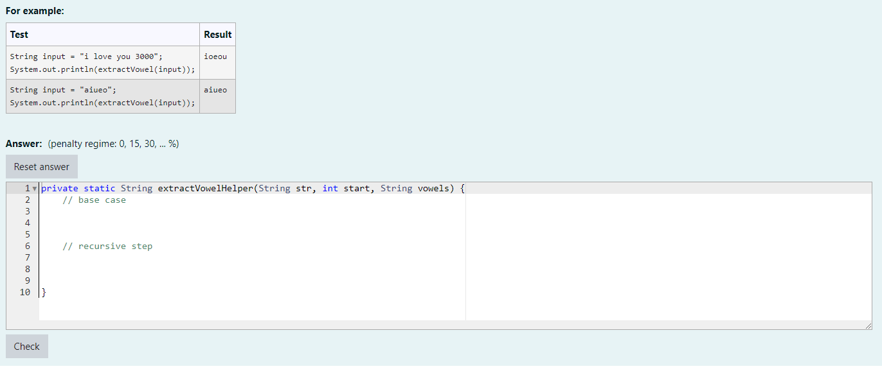Click the Test column header

pos(19,34)
